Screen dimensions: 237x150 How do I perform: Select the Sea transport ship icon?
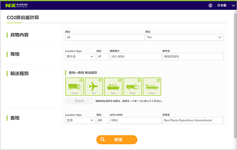(113, 87)
